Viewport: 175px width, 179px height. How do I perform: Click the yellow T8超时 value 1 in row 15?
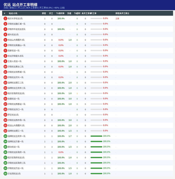[x=77, y=93]
